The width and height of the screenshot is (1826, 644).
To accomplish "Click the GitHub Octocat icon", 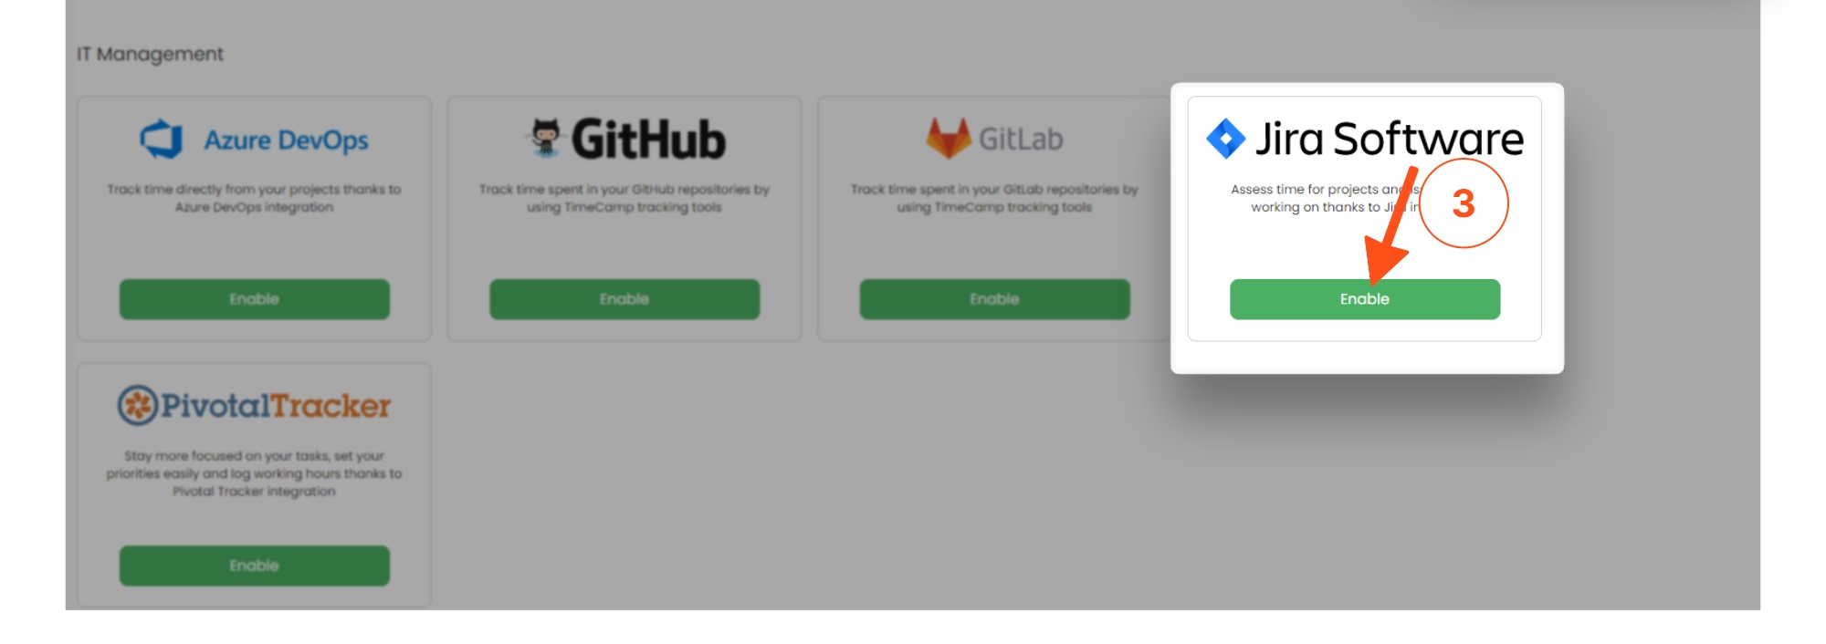I will coord(545,138).
